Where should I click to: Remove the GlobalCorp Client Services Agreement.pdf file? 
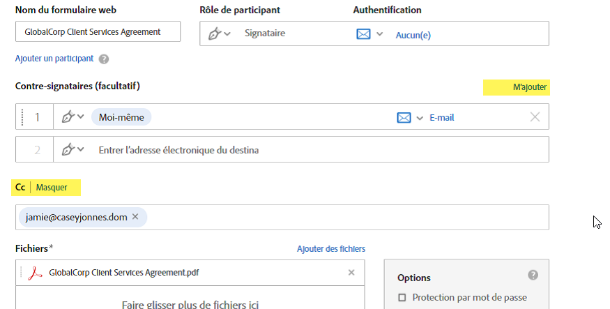tap(351, 273)
